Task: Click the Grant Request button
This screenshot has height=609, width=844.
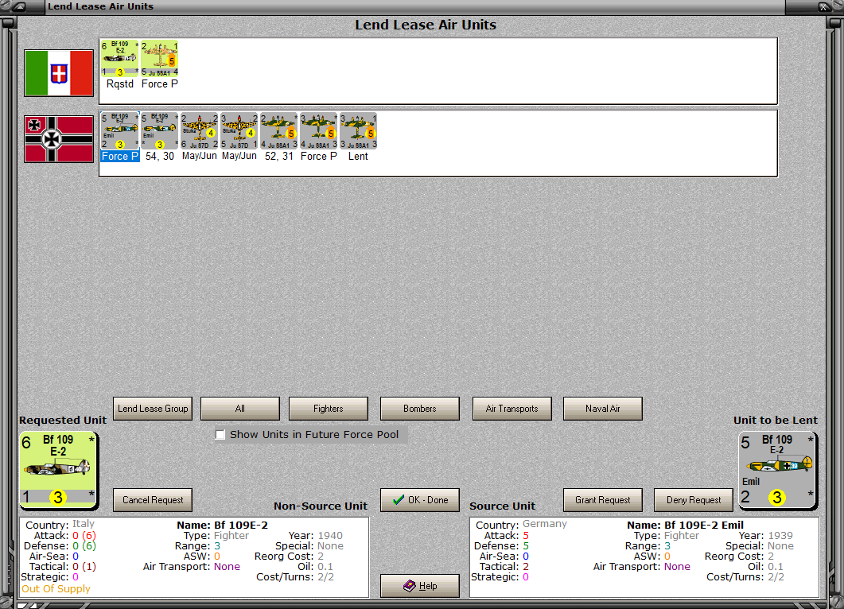Action: click(602, 500)
